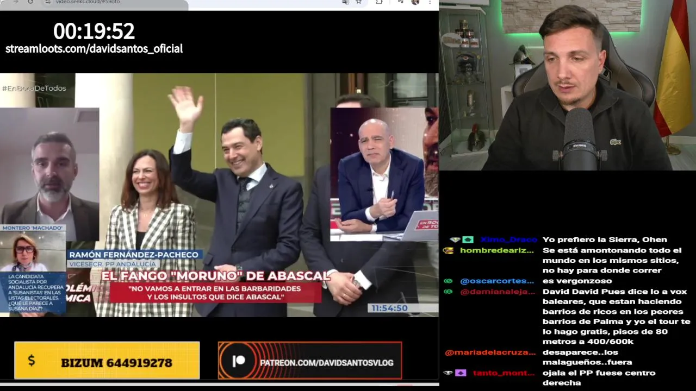Click the 11:54:50 broadcast clock
The height and width of the screenshot is (391, 696).
point(389,308)
